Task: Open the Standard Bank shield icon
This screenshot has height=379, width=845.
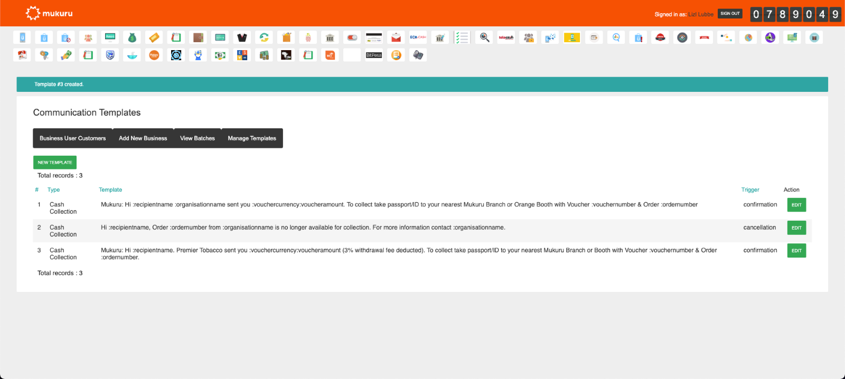Action: coord(110,55)
